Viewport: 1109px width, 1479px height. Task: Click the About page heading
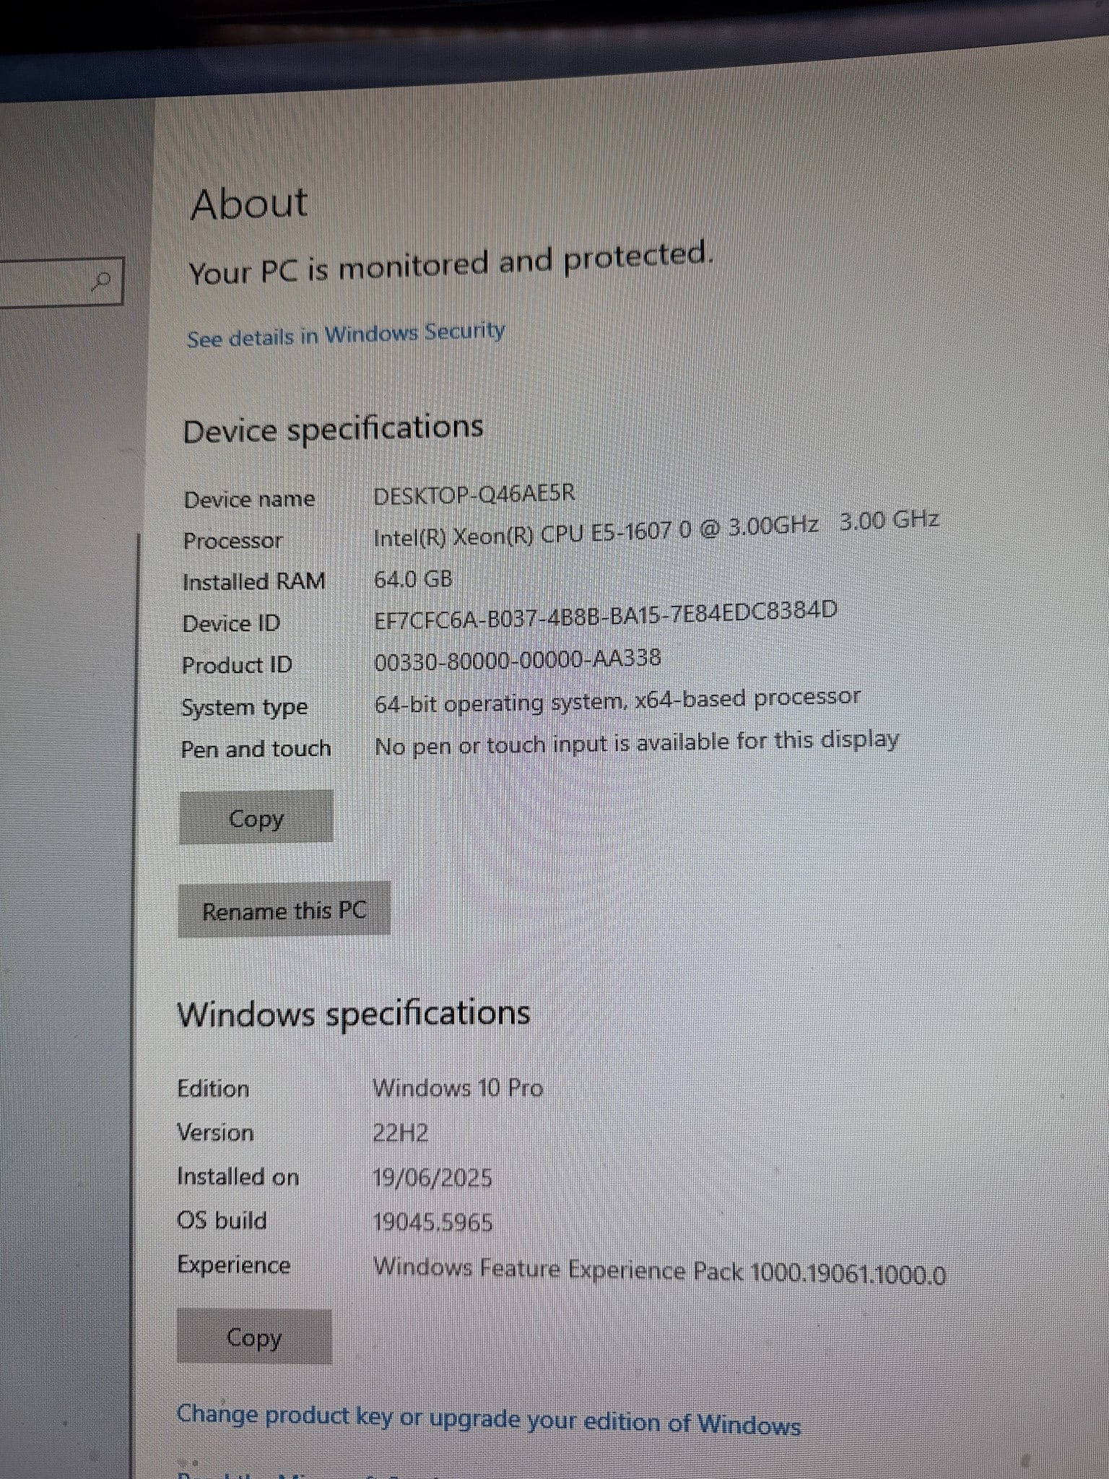point(249,203)
